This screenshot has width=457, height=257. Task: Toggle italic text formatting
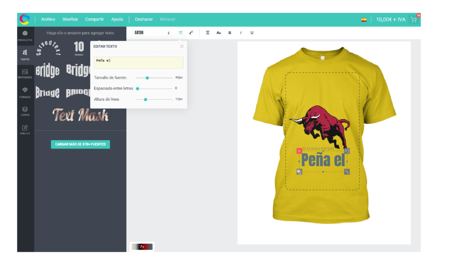pyautogui.click(x=241, y=33)
